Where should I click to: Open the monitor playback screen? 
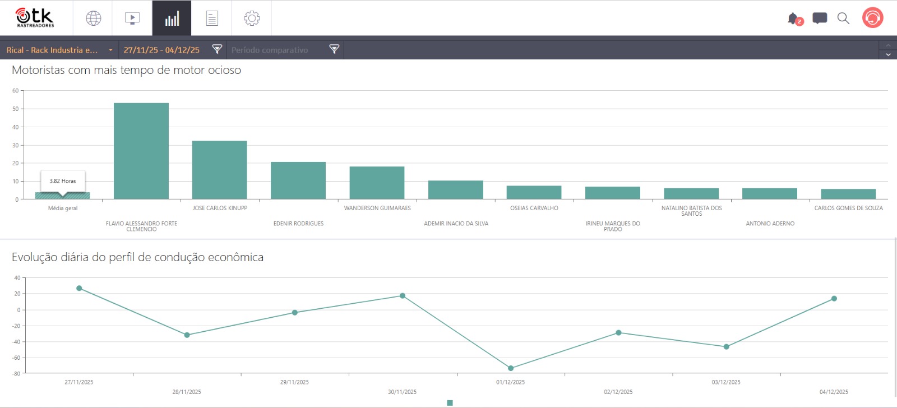point(132,18)
